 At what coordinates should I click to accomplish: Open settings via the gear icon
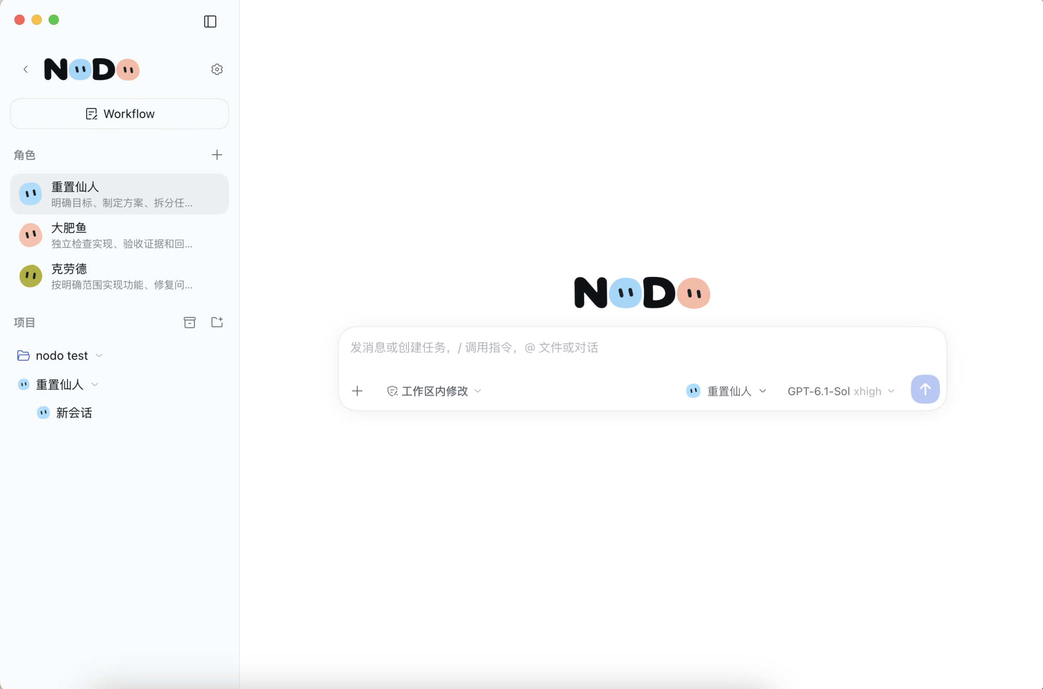(217, 69)
